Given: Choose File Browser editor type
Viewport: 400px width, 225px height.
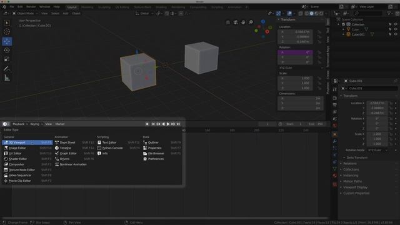Looking at the screenshot, I should click(x=162, y=153).
